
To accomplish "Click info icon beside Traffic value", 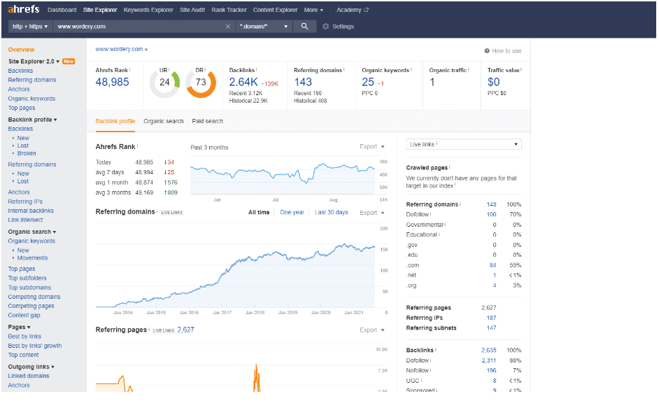I will 521,69.
